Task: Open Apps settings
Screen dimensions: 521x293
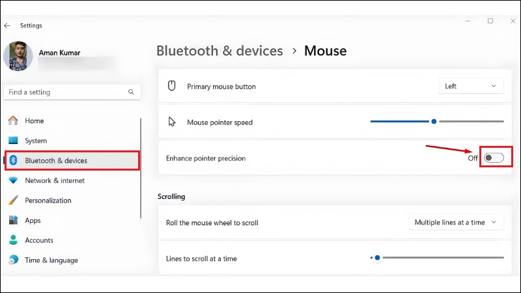Action: 72,220
